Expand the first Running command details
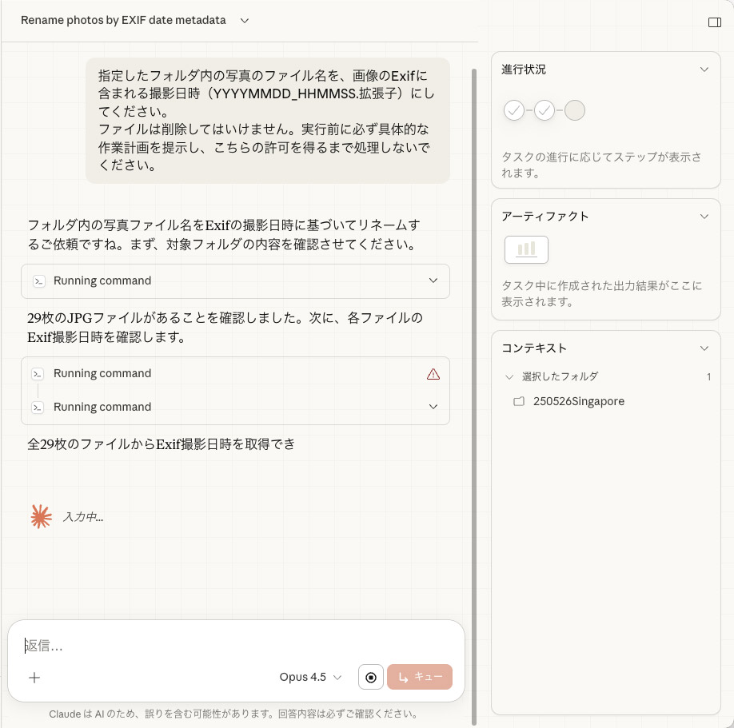 point(433,281)
